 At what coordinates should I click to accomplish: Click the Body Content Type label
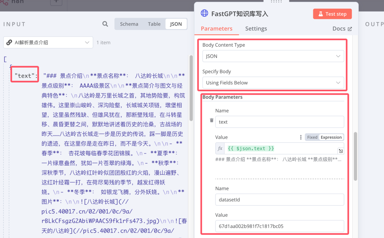(224, 45)
